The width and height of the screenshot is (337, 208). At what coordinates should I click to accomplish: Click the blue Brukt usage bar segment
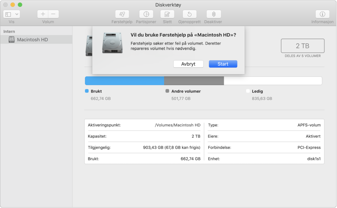[125, 81]
